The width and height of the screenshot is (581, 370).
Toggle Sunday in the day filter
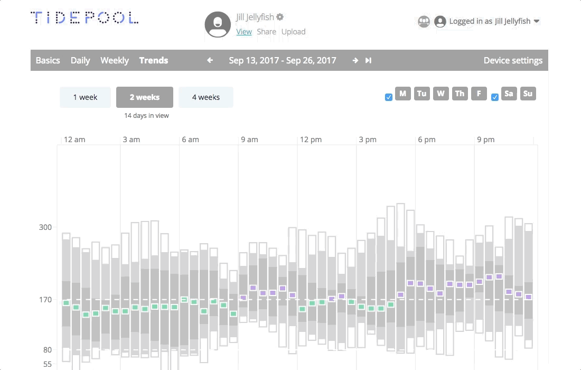(x=528, y=94)
